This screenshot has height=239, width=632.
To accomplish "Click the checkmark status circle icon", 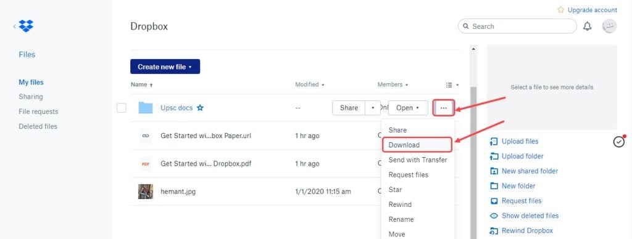I will (x=618, y=142).
